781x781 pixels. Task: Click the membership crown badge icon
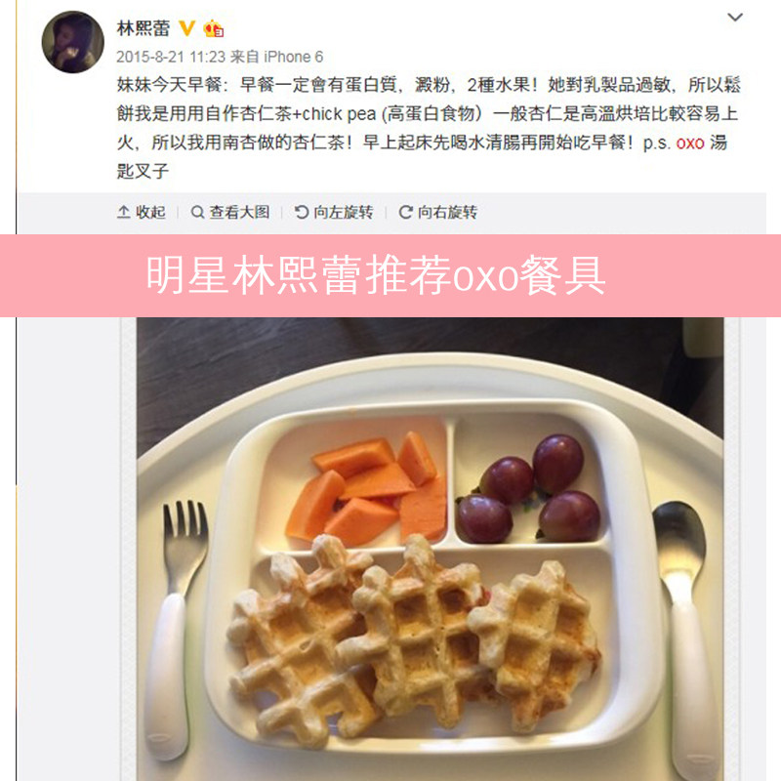pos(213,28)
